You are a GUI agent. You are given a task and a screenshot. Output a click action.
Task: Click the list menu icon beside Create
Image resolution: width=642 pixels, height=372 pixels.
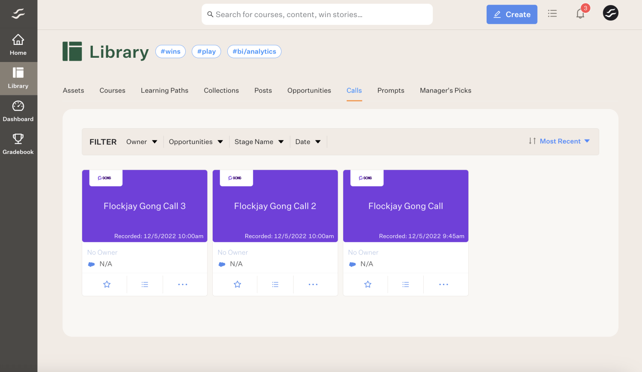[x=552, y=14]
